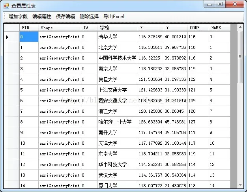The height and width of the screenshot is (192, 247).
Task: Select the cell 天津大学
Action: click(118, 143)
